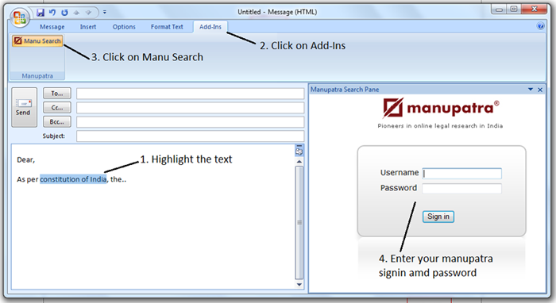Click the Manu Search add-in button
Viewport: 556px width, 303px height.
click(x=37, y=40)
